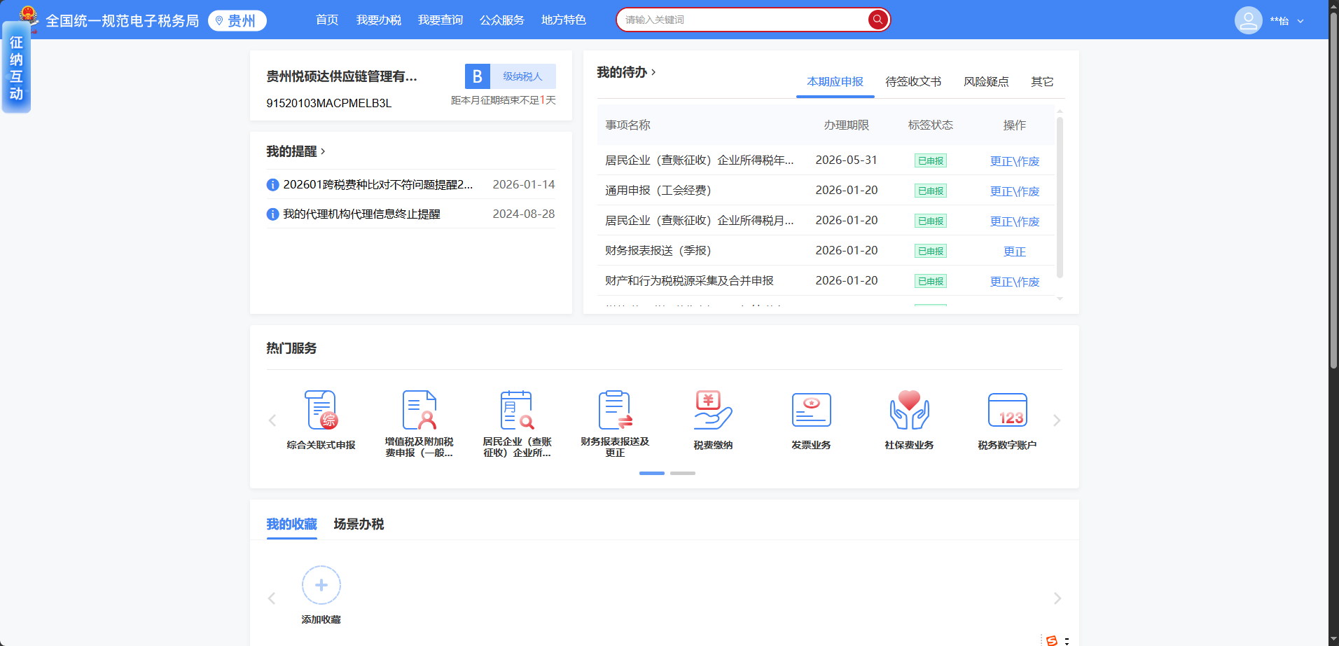Click the red search magnifier button
This screenshot has width=1339, height=646.
click(x=877, y=20)
